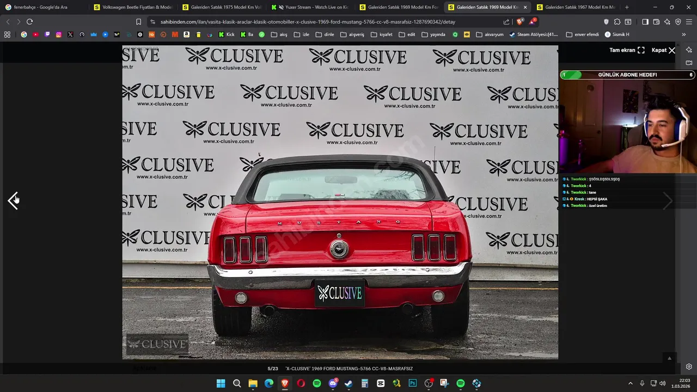Switch to Yuxer Stream Kick tab
Image resolution: width=697 pixels, height=392 pixels.
coord(310,7)
